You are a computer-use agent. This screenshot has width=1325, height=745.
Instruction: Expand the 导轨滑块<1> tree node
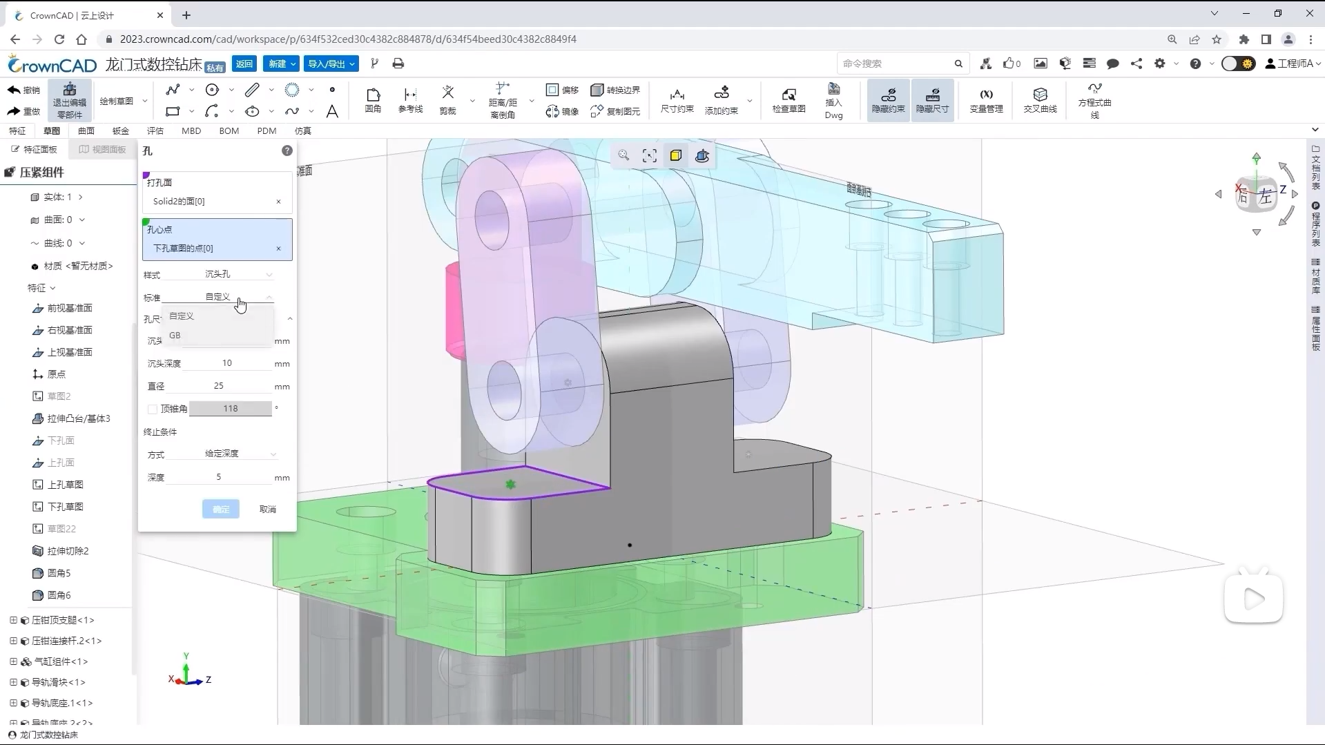13,682
